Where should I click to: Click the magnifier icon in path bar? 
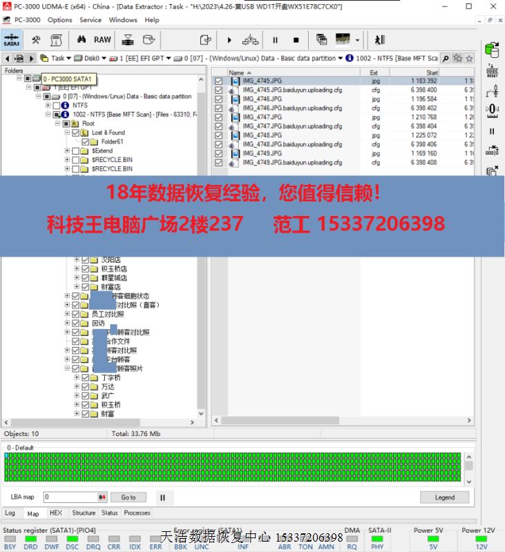point(446,59)
